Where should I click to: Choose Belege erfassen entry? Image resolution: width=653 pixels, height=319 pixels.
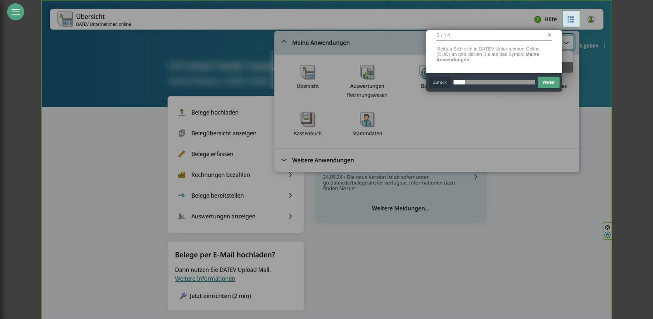pyautogui.click(x=212, y=154)
